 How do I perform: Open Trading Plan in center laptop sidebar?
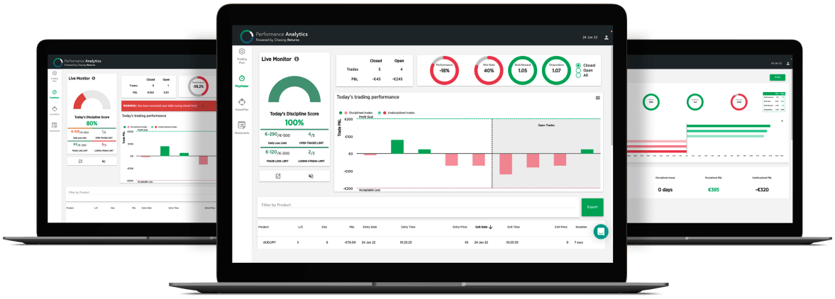coord(242,55)
